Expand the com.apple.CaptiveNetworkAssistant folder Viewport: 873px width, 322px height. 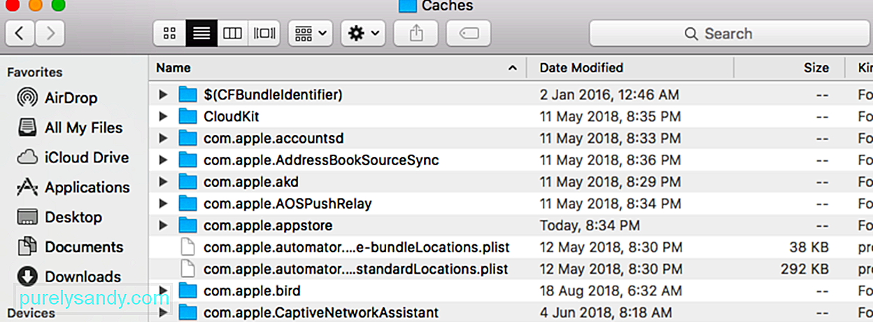[x=164, y=312]
